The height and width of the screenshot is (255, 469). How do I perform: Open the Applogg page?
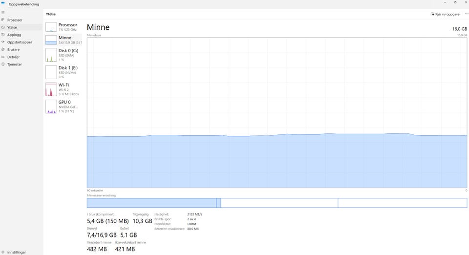click(14, 35)
